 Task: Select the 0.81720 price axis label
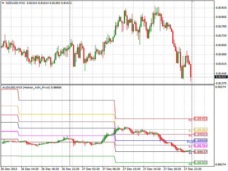tap(221, 36)
